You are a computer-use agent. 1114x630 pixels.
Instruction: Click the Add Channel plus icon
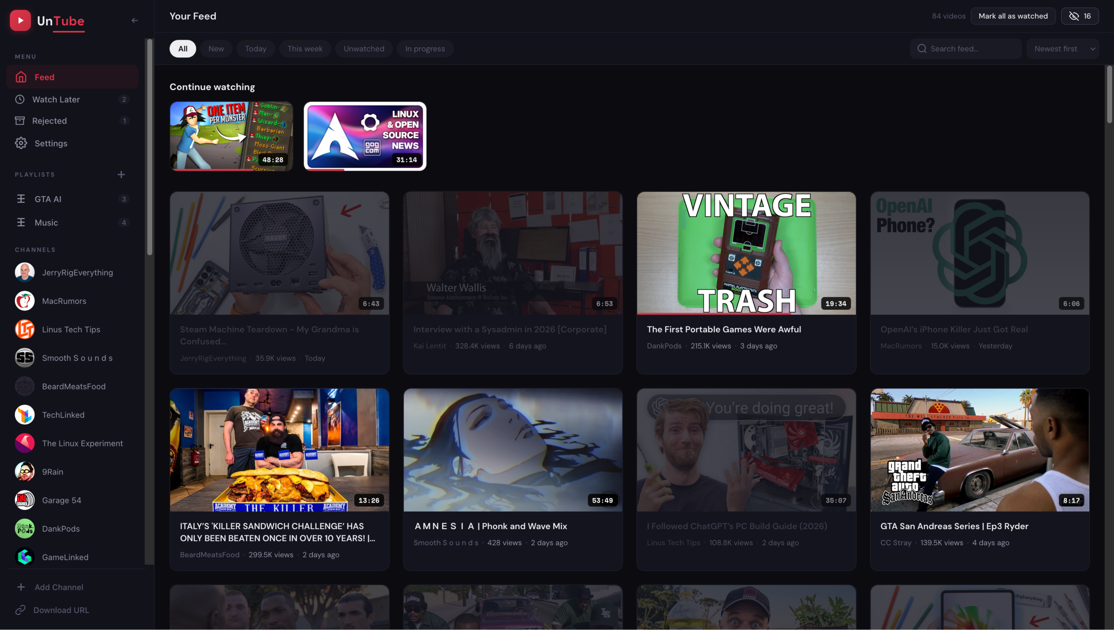pyautogui.click(x=21, y=587)
